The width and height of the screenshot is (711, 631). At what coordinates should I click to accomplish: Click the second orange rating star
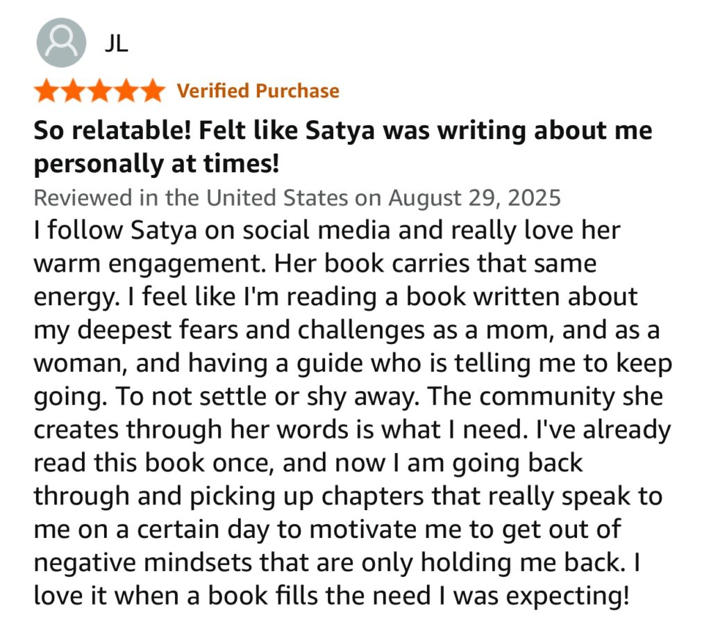point(73,91)
